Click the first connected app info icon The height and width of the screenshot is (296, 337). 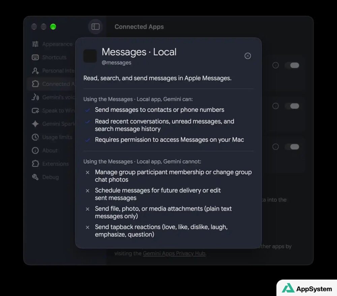[276, 65]
